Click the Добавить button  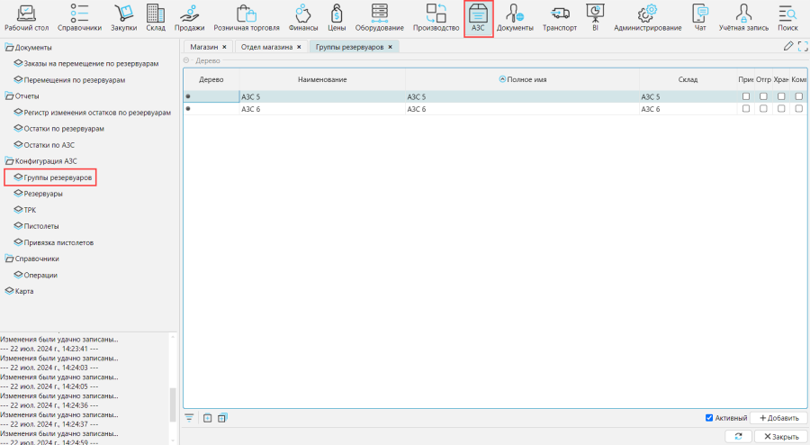pyautogui.click(x=779, y=418)
